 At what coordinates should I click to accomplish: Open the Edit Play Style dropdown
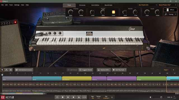click(119, 70)
